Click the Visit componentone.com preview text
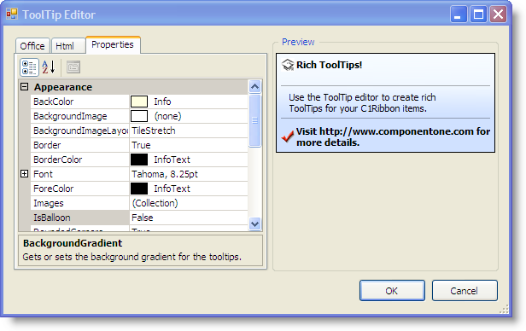The height and width of the screenshot is (331, 526). [393, 136]
